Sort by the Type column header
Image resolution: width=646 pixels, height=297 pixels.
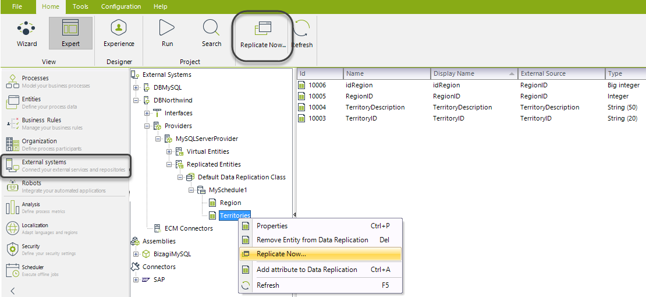click(x=626, y=73)
